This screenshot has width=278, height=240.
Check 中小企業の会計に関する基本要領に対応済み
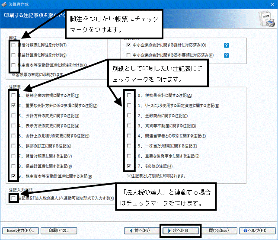coord(128,55)
